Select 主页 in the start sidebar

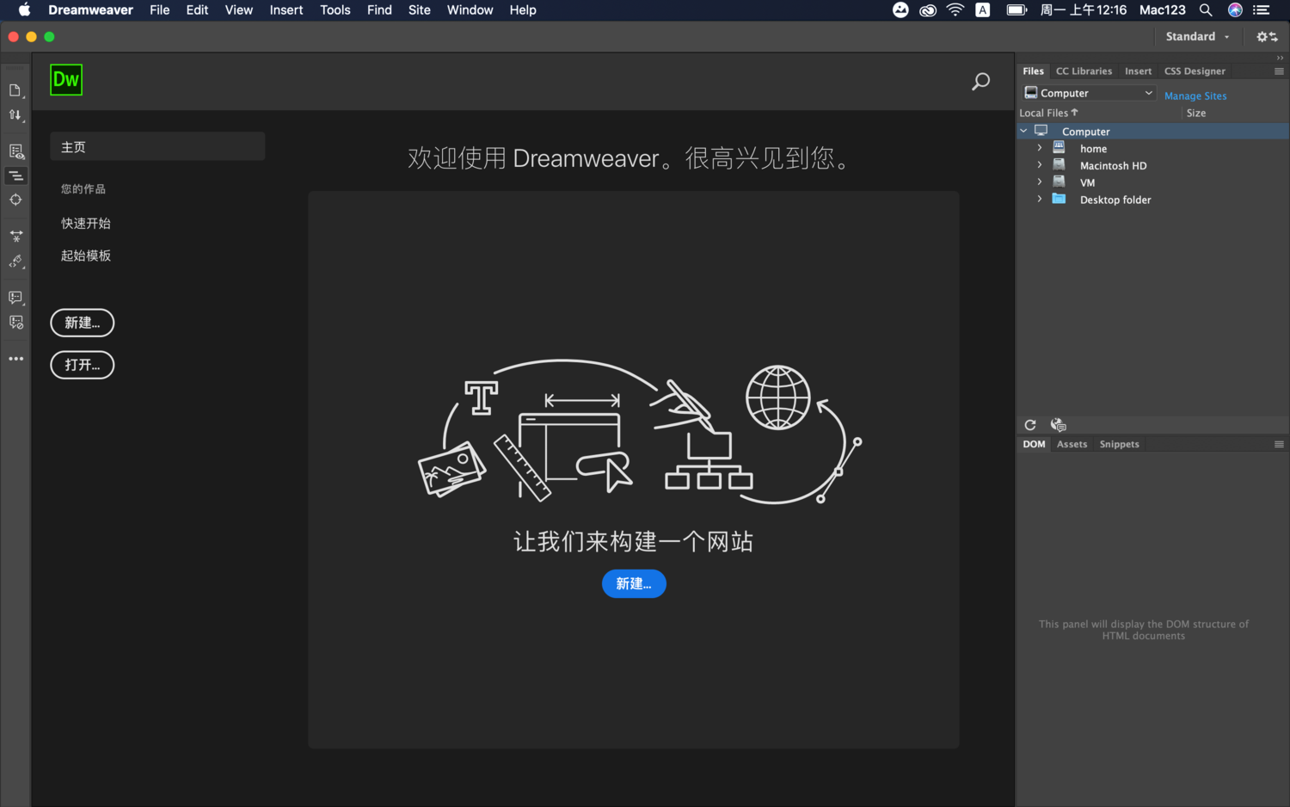coord(157,147)
